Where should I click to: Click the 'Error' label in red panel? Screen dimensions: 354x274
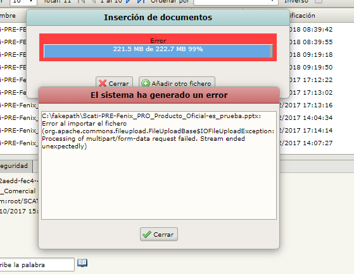click(x=158, y=41)
